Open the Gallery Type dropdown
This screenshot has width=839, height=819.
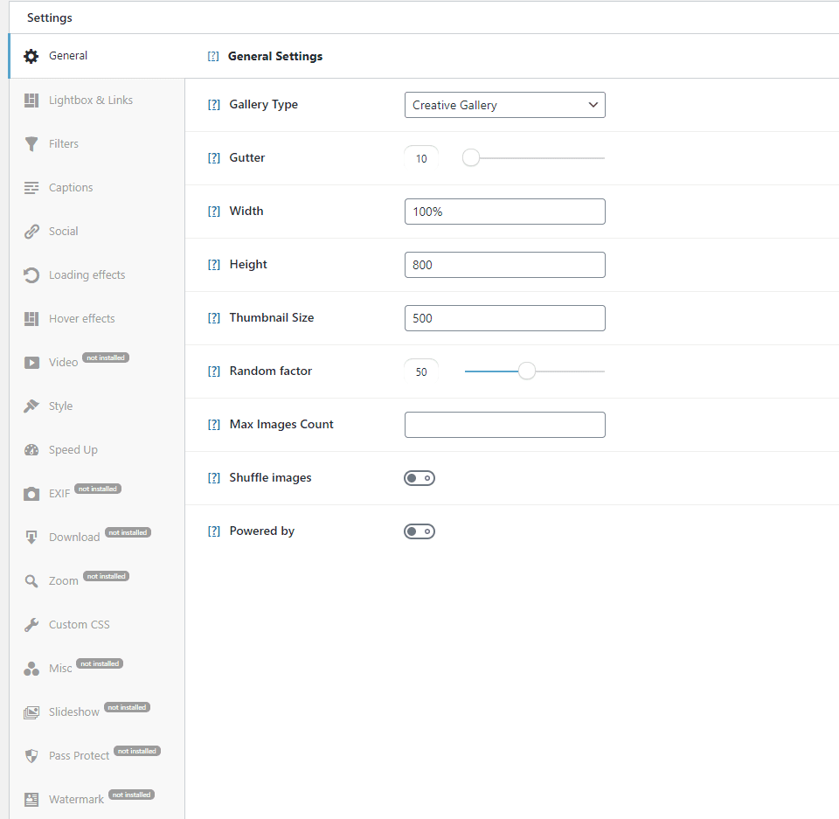click(x=504, y=105)
